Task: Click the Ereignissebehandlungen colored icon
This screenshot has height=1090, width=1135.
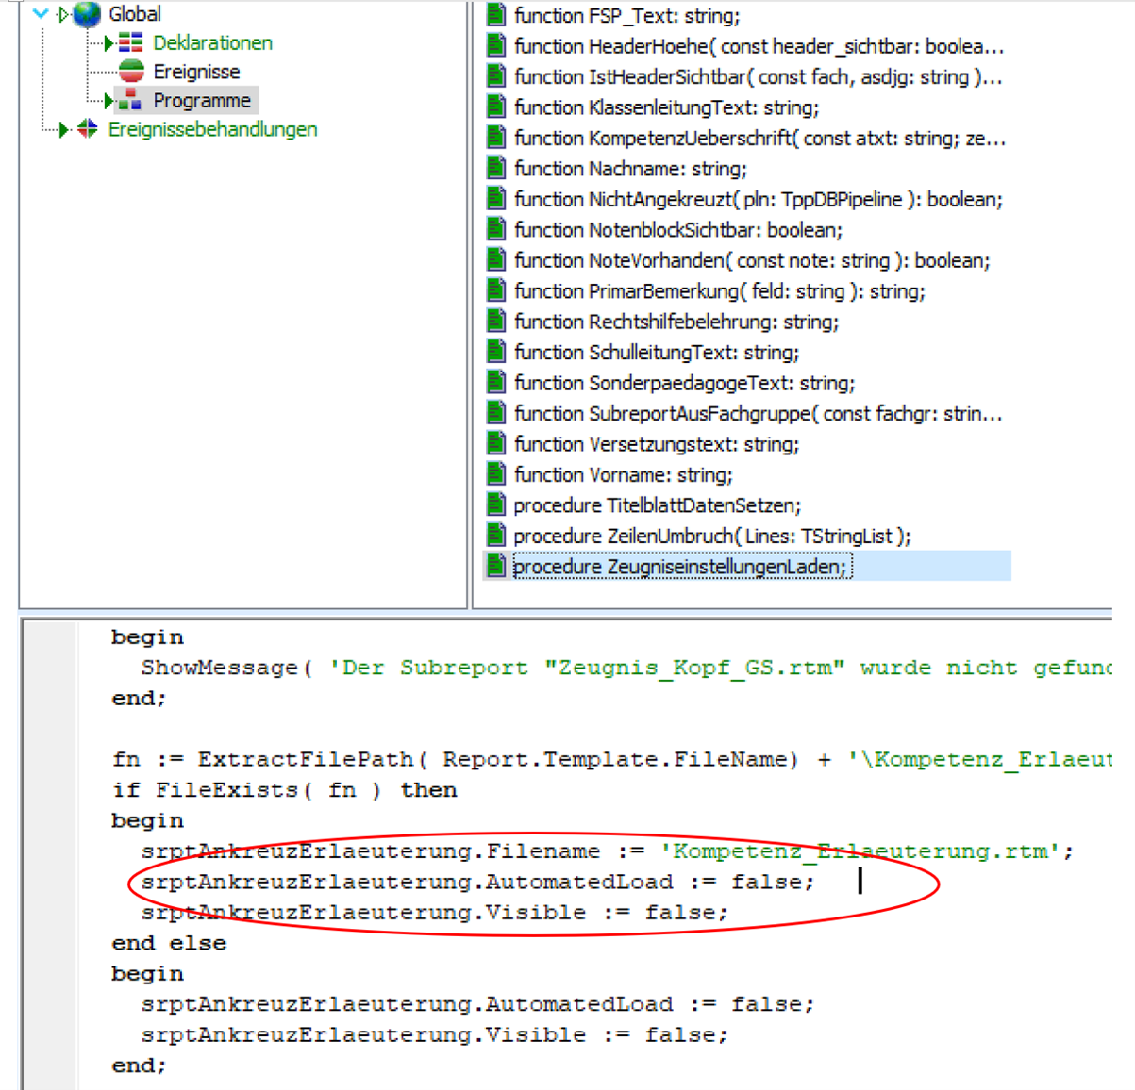Action: [x=88, y=129]
